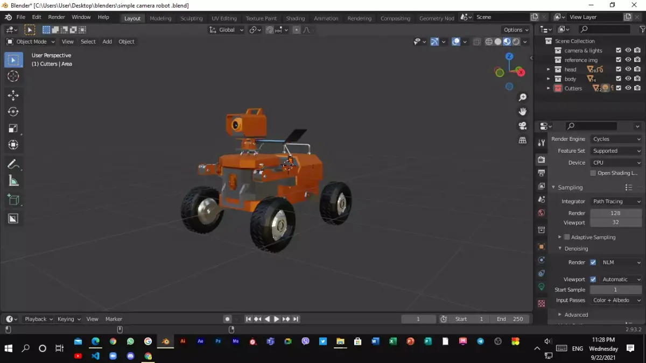Switch orthographic/perspective grid gizmo
Screen dimensions: 646x363
point(522,140)
